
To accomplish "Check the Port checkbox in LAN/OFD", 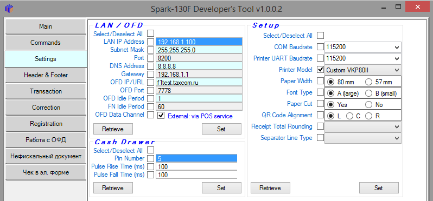I will pyautogui.click(x=150, y=58).
